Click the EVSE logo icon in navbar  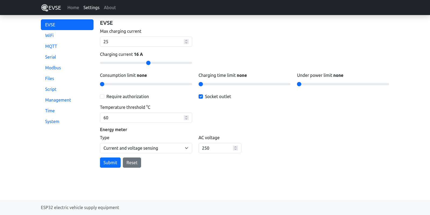tap(45, 8)
